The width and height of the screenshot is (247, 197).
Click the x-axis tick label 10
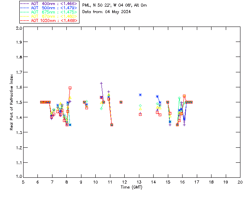coord(95,182)
